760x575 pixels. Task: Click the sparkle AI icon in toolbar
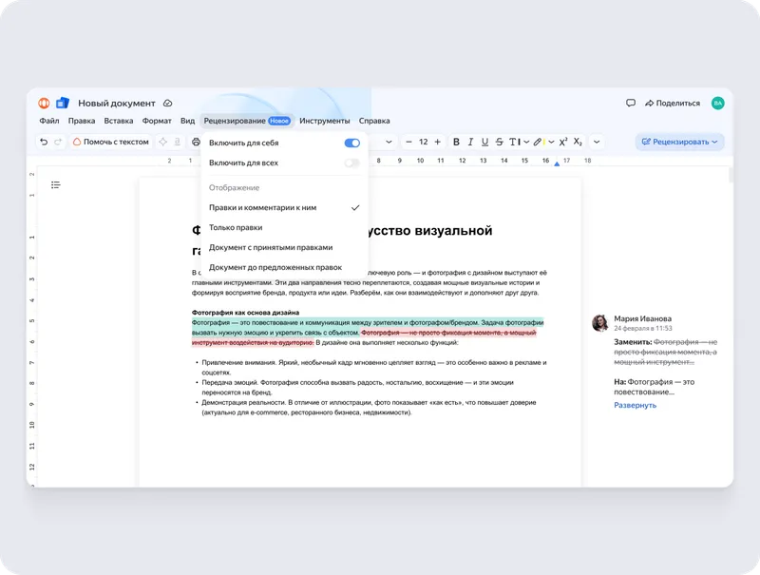click(x=162, y=142)
